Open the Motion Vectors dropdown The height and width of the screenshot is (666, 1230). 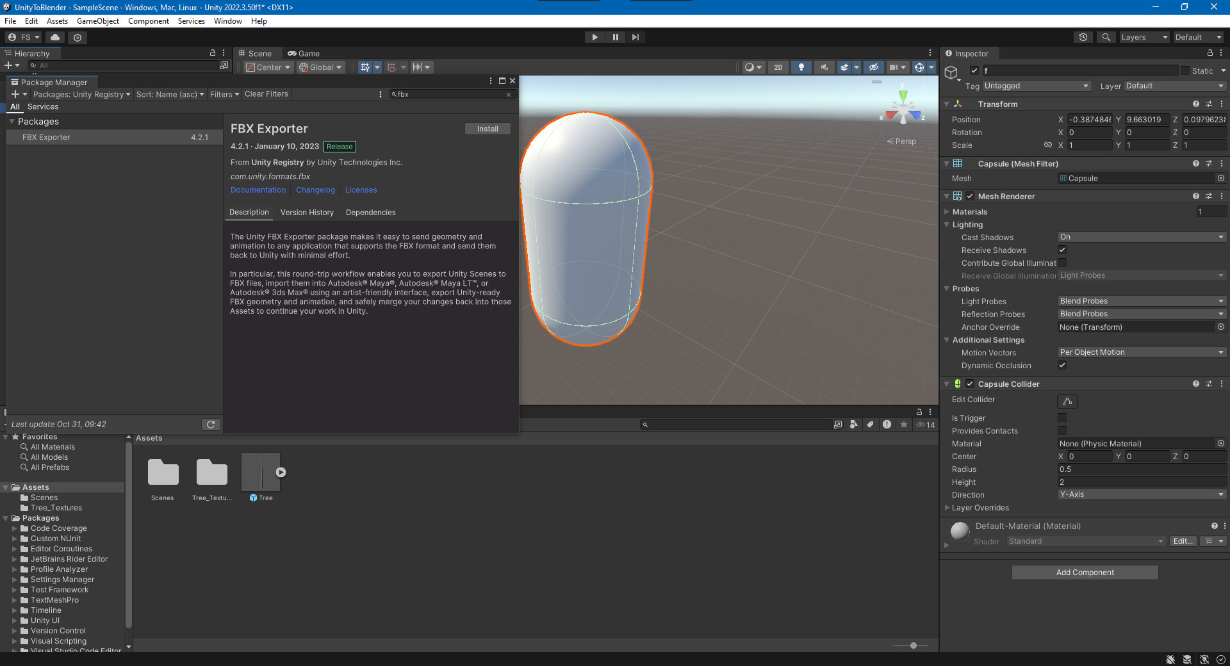pos(1142,352)
